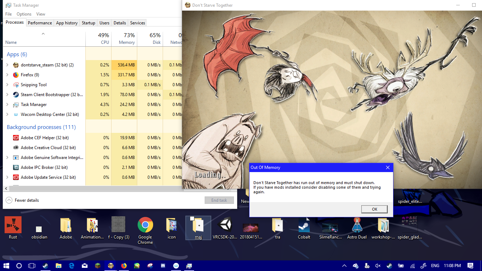This screenshot has width=482, height=271.
Task: Open Discord from the taskbar
Action: [x=163, y=266]
